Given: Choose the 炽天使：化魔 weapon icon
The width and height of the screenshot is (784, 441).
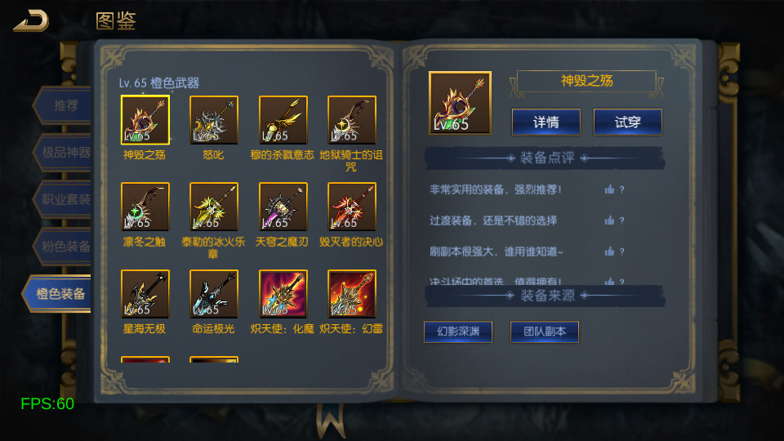Looking at the screenshot, I should point(283,294).
